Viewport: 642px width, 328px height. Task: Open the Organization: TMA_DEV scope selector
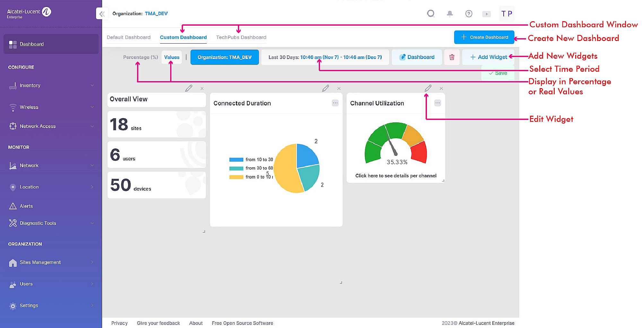225,57
